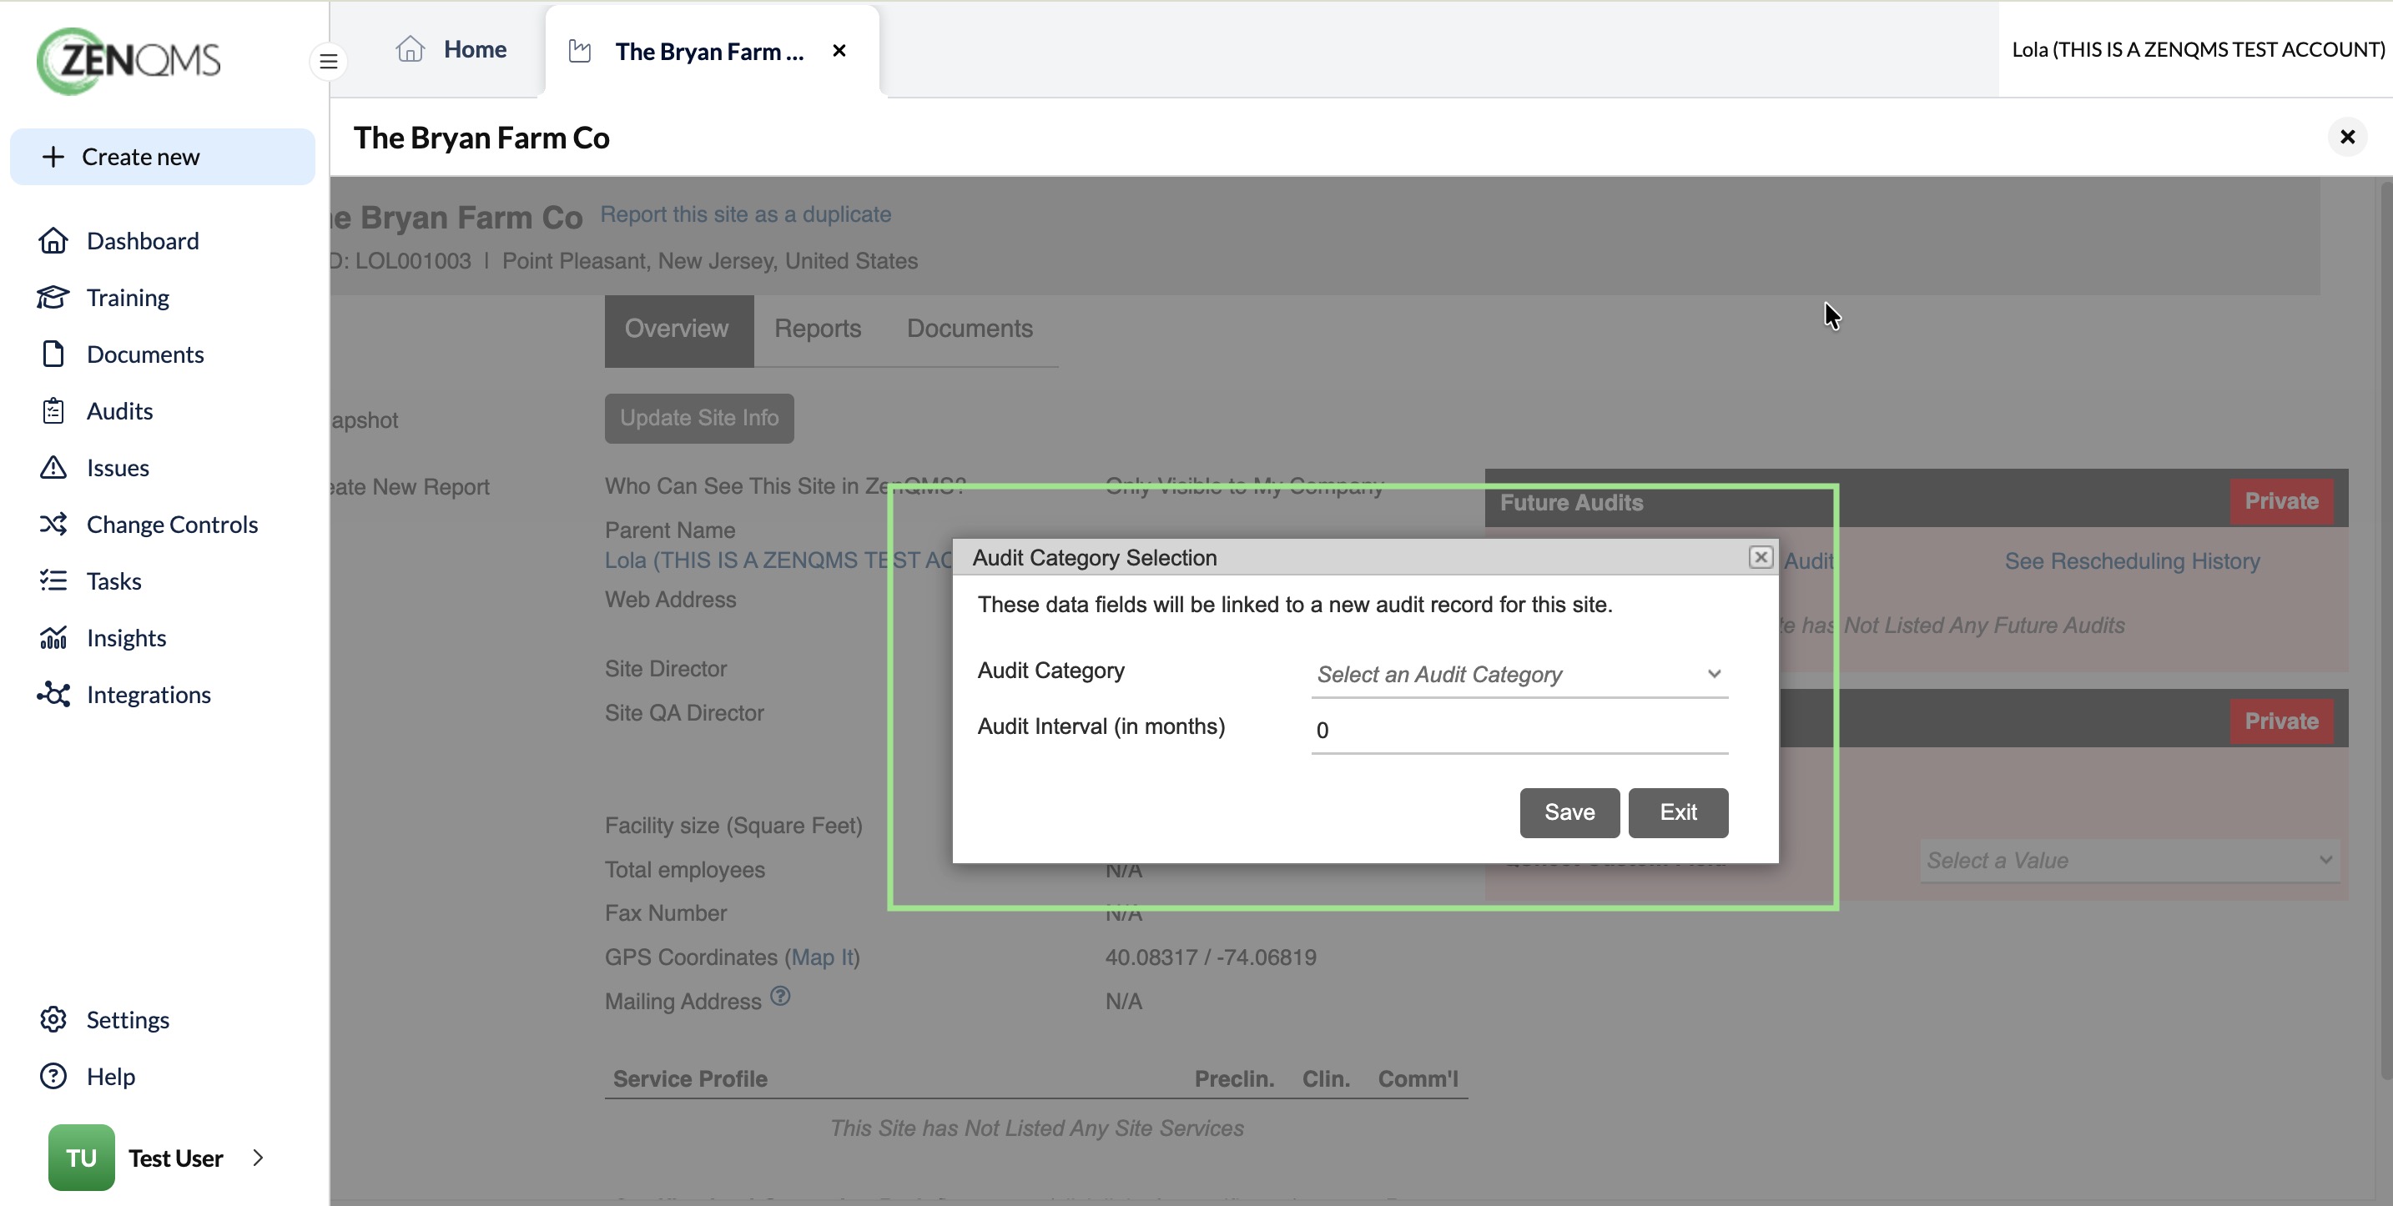Image resolution: width=2393 pixels, height=1206 pixels.
Task: Click the Settings gear icon
Action: click(53, 1018)
